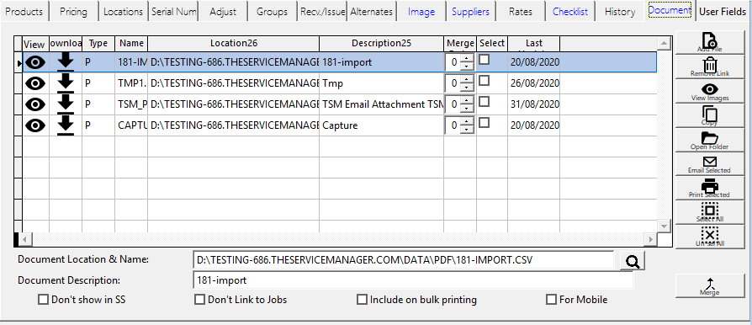Open the Locations tab

point(124,12)
